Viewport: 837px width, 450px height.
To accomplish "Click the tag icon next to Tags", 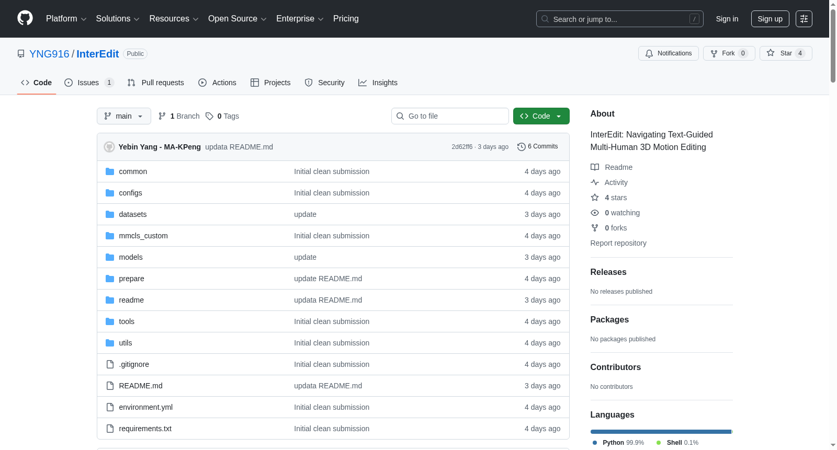I will click(x=209, y=116).
